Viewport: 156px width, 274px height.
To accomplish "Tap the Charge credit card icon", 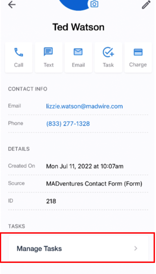I will pos(138,52).
